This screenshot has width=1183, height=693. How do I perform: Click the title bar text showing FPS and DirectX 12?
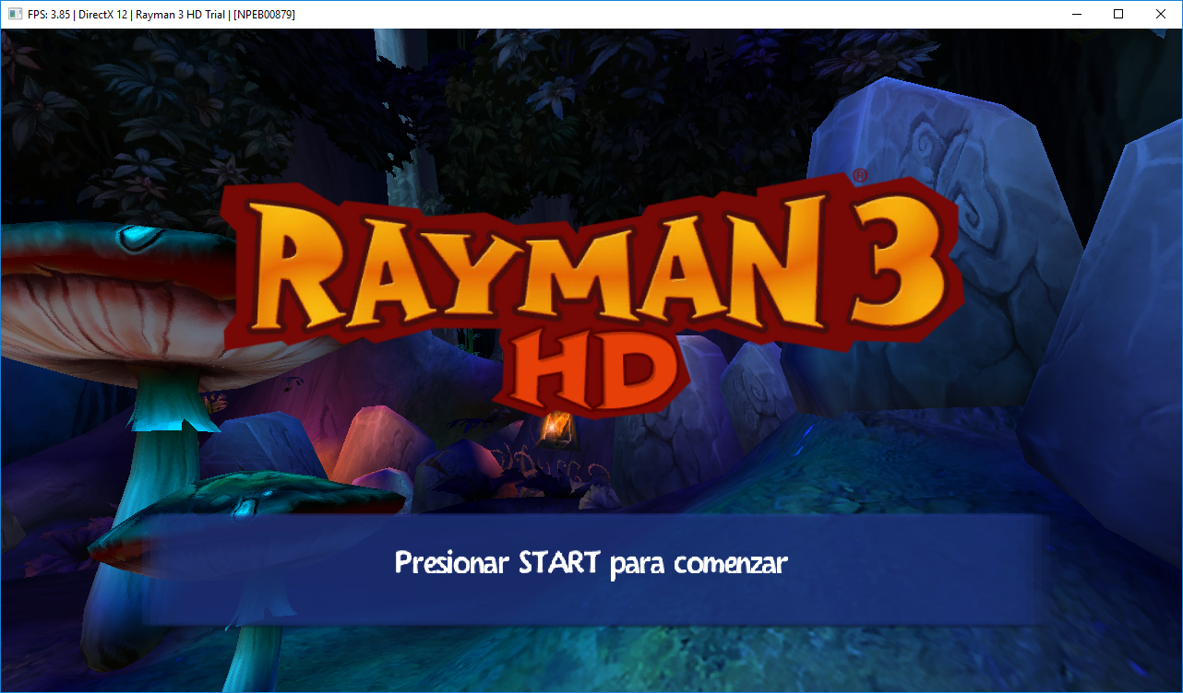pos(162,15)
